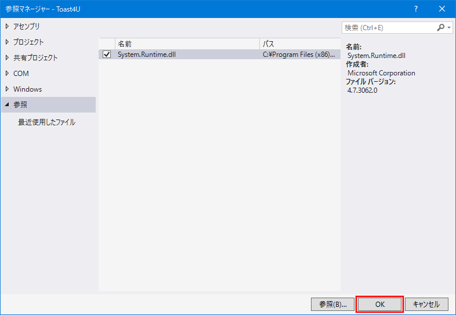Focus the search (Ctrl+E) input field

pos(388,27)
